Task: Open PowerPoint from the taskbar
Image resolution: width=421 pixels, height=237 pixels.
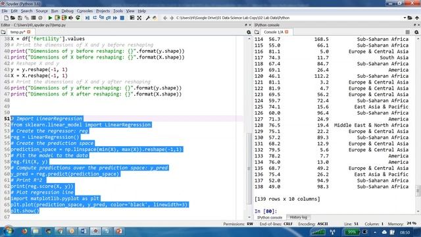Action: coord(119,231)
